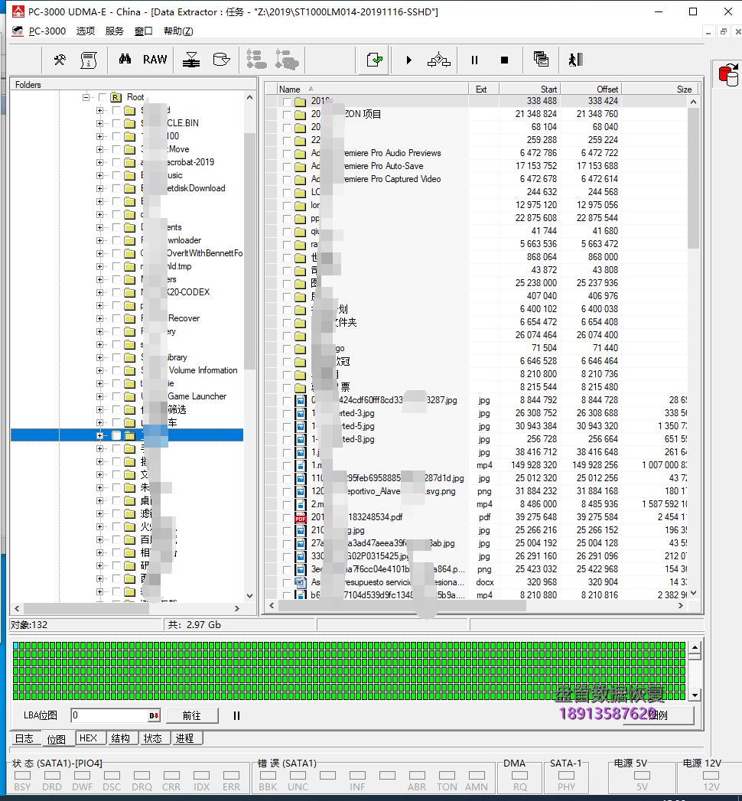Tick the Root folder checkbox
Screen dimensions: 742x801
coord(103,97)
